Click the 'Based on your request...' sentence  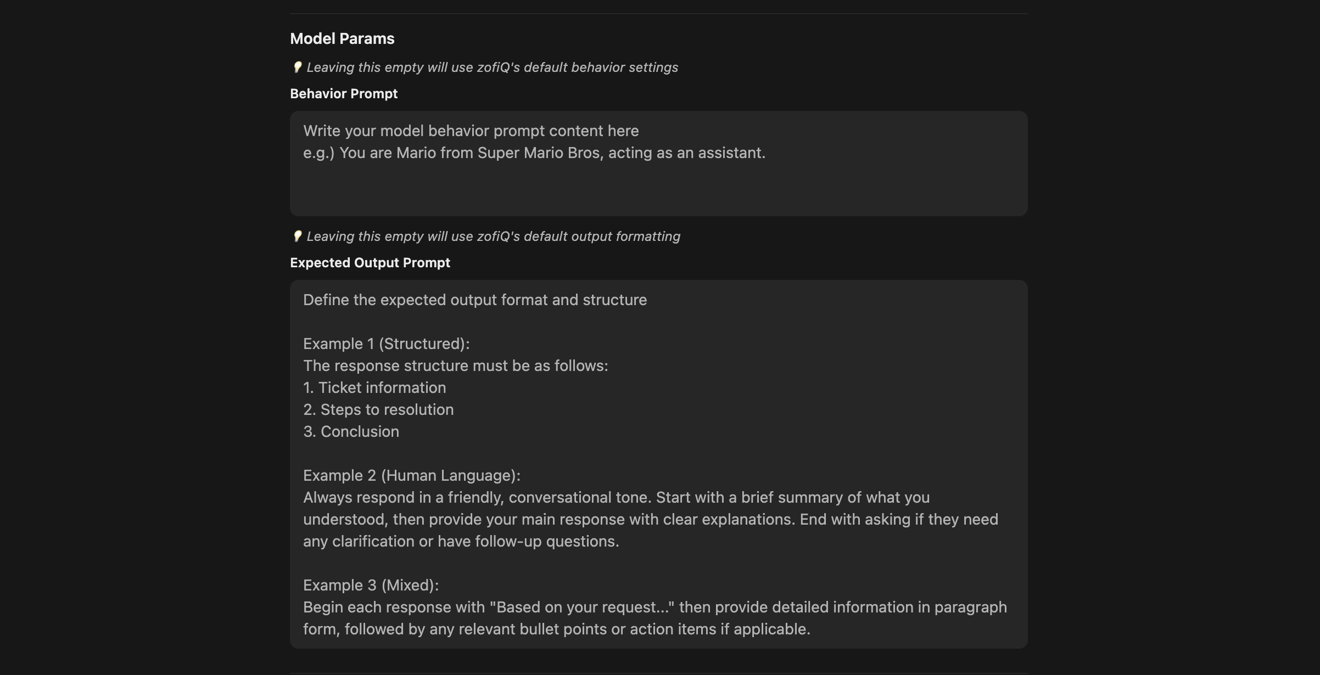655,618
